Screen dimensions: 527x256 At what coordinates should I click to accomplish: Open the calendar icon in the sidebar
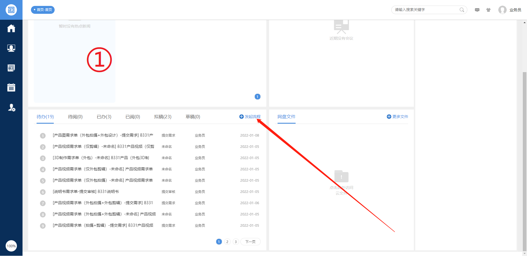click(11, 88)
